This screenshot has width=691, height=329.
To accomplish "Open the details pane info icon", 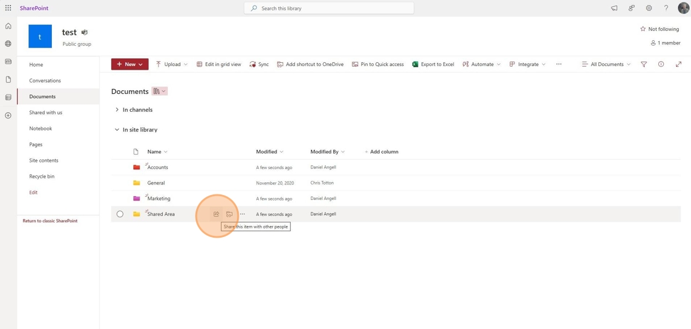I will pyautogui.click(x=661, y=64).
